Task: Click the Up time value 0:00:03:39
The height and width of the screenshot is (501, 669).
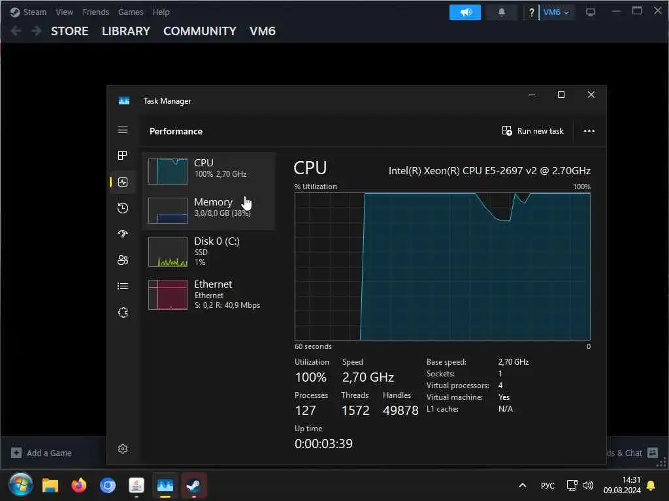Action: (323, 444)
